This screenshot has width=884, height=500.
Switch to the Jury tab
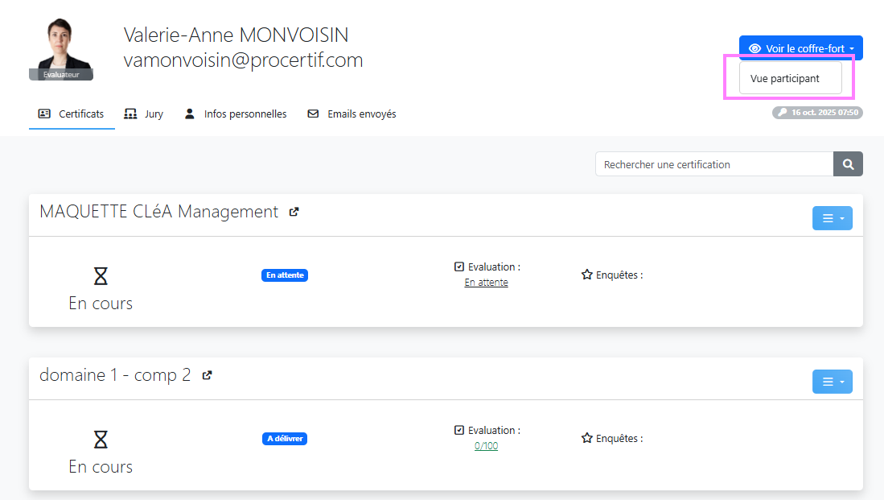point(144,114)
